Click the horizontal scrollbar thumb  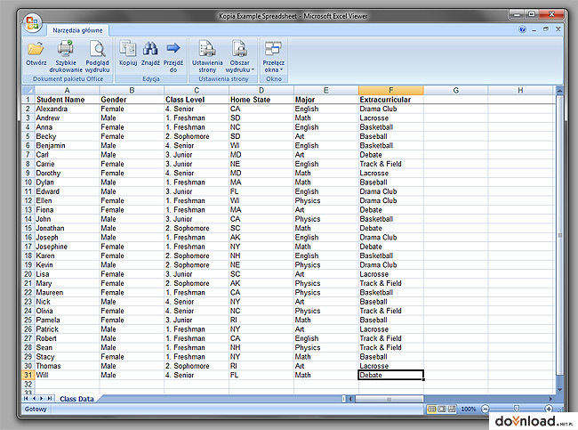(x=389, y=399)
